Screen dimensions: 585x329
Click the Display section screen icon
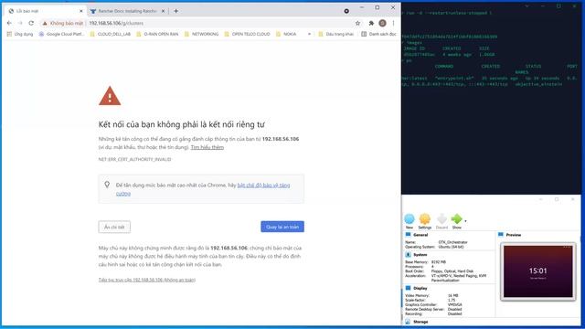[408, 288]
